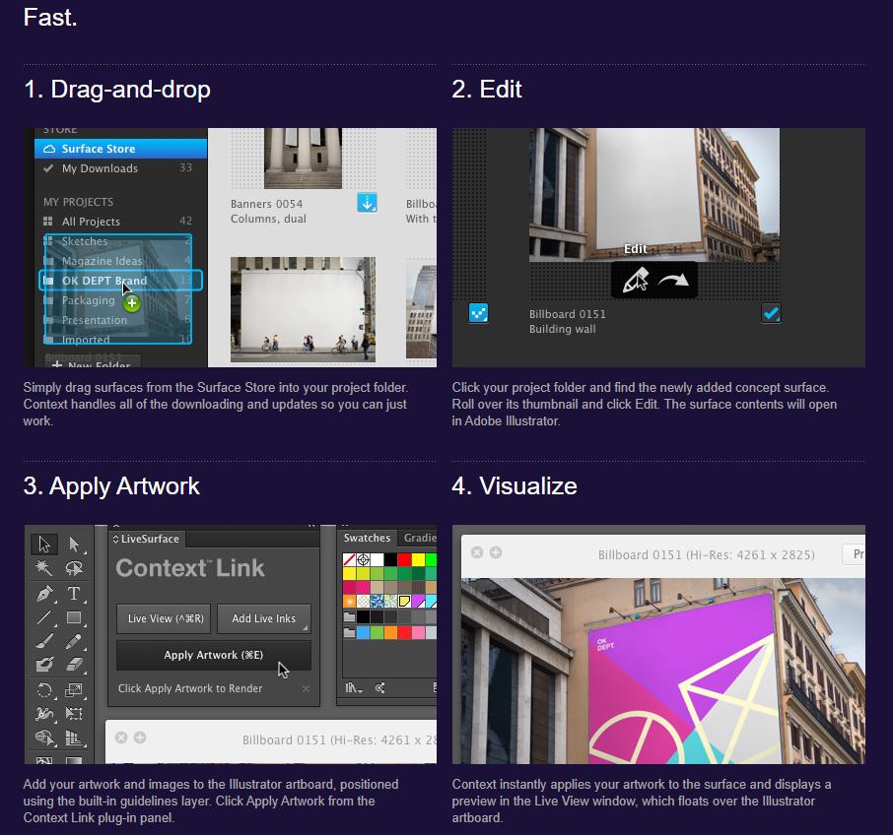Select the Scale tool

[x=74, y=690]
